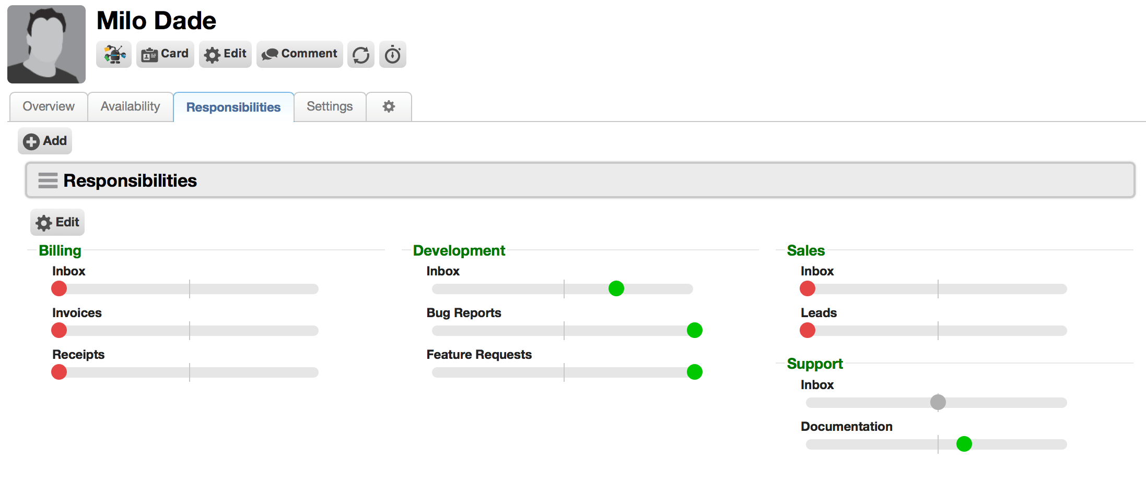Click the Development Inbox green slider handle
Viewport: 1146px width, 483px height.
coord(616,288)
